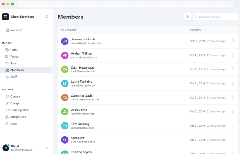This screenshot has width=240, height=154.
Task: Open Tom Delaney row chevron
Action: (x=233, y=126)
